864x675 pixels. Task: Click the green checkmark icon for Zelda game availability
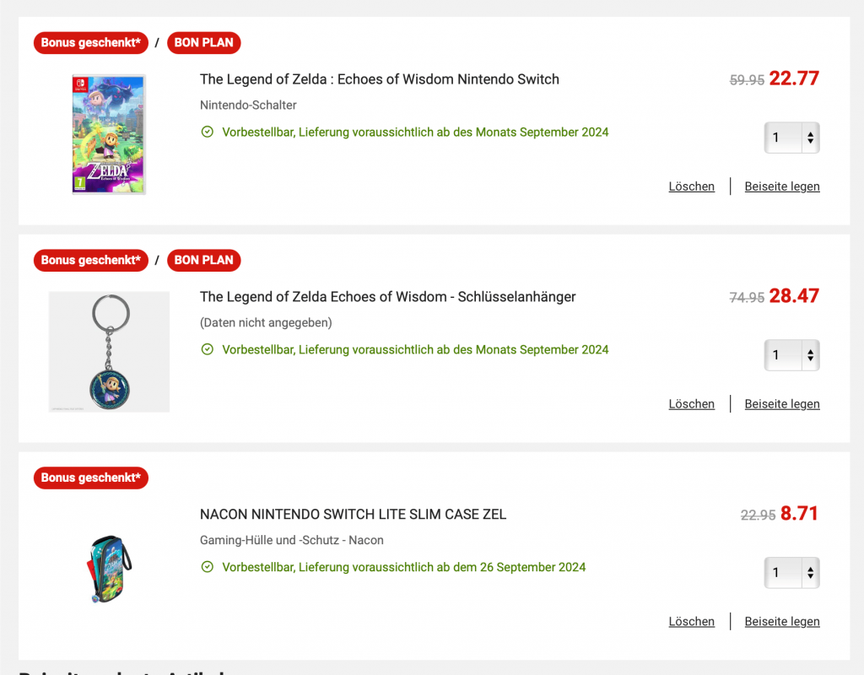208,132
